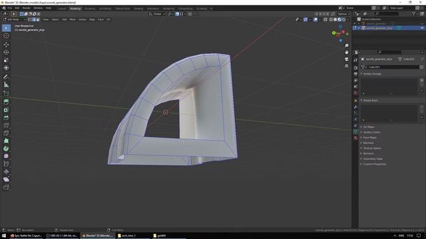Enable vertex select mode
This screenshot has width=426, height=239.
(29, 19)
